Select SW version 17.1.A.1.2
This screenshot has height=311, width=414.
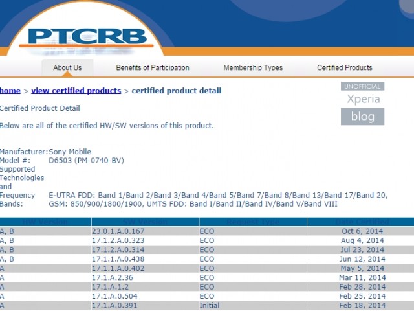110,286
